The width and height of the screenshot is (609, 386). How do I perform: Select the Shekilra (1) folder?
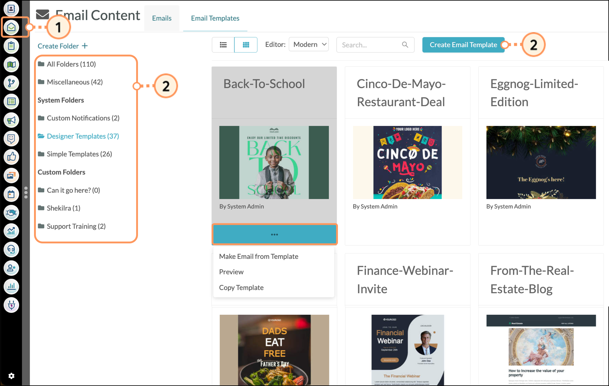(x=59, y=208)
